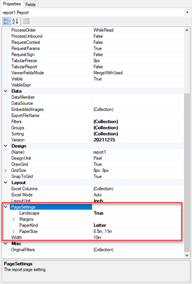
Task: Open Property Pages toolbar icon
Action: tap(26, 21)
